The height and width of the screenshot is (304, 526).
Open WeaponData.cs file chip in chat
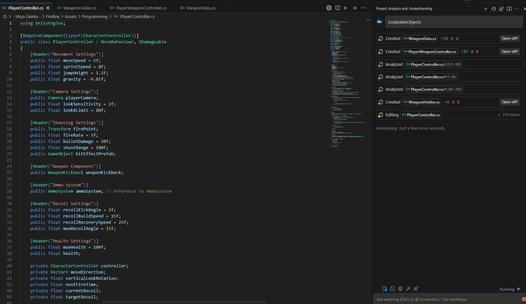coord(420,39)
